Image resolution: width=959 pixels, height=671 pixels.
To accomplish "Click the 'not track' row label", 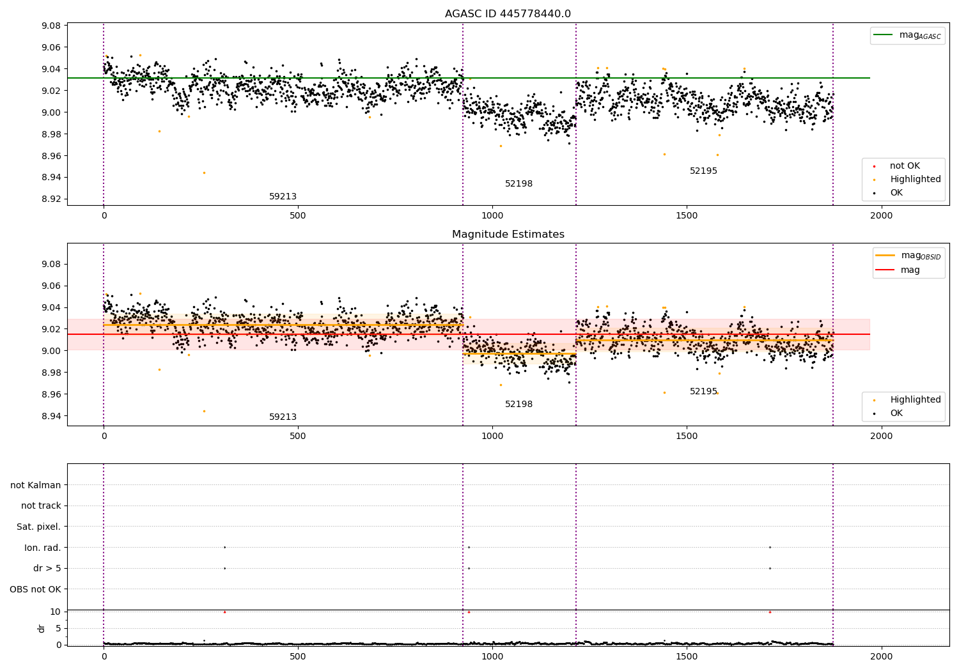I will click(41, 506).
